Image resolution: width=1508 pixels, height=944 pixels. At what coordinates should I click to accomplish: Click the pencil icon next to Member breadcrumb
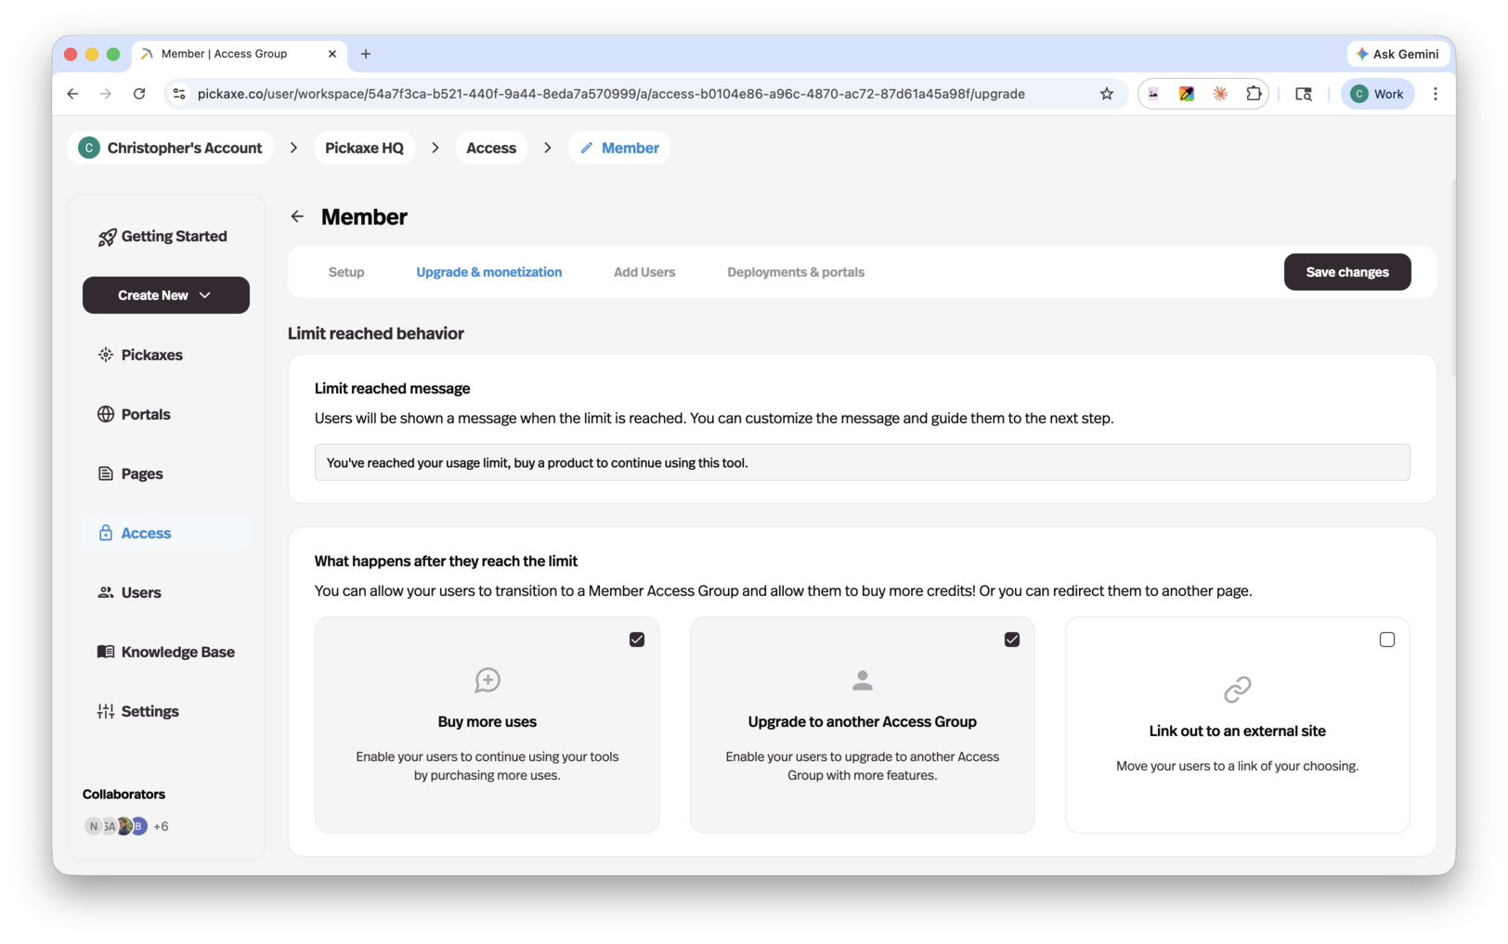click(587, 148)
